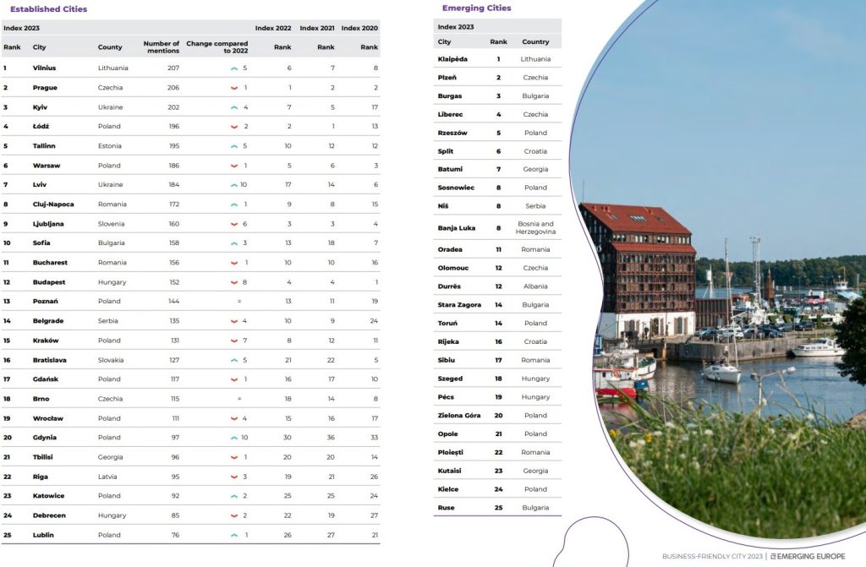Click the red down arrow in Prague row
The image size is (866, 567).
tap(234, 88)
